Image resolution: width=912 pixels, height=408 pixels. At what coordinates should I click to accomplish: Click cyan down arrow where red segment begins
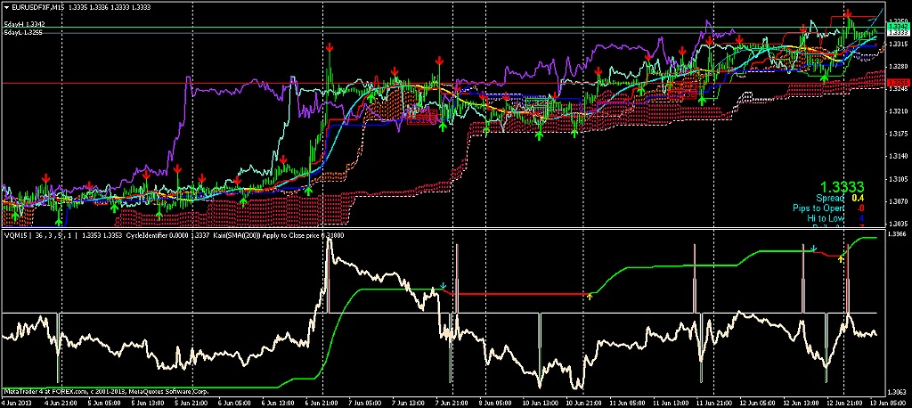443,287
